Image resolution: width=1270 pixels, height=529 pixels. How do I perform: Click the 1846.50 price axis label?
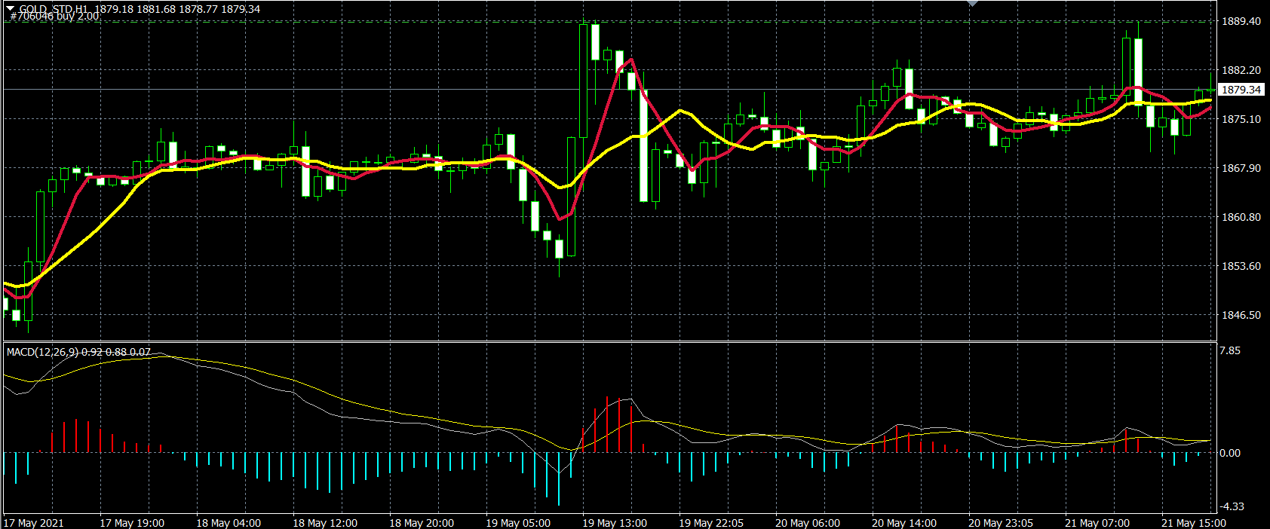[1241, 315]
